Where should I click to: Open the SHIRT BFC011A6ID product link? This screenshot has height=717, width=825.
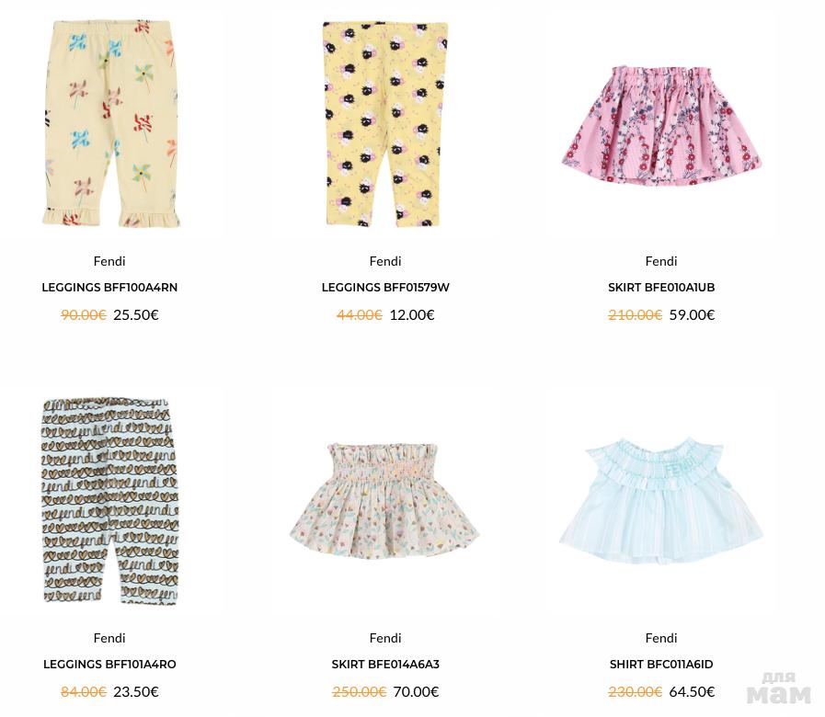[x=661, y=665]
